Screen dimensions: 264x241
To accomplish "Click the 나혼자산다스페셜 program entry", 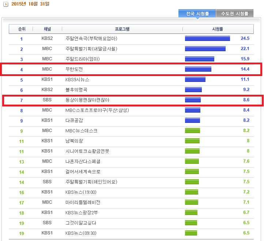I will (x=83, y=161).
